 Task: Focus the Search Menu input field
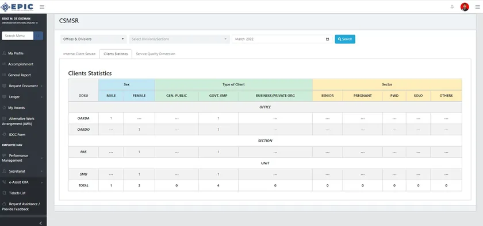point(18,36)
